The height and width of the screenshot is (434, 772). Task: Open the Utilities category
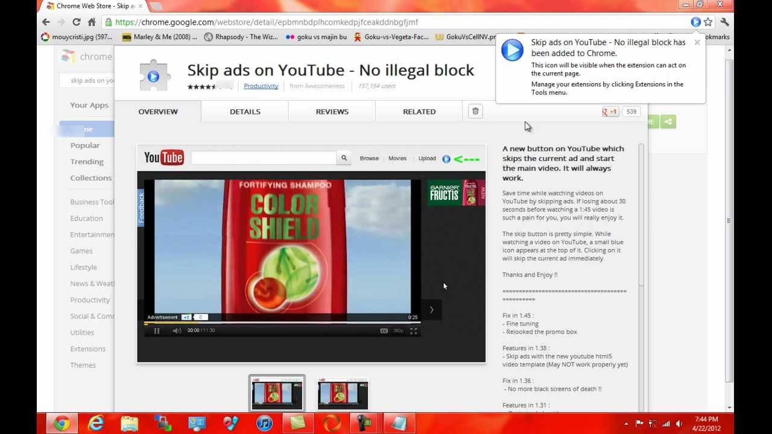click(82, 332)
